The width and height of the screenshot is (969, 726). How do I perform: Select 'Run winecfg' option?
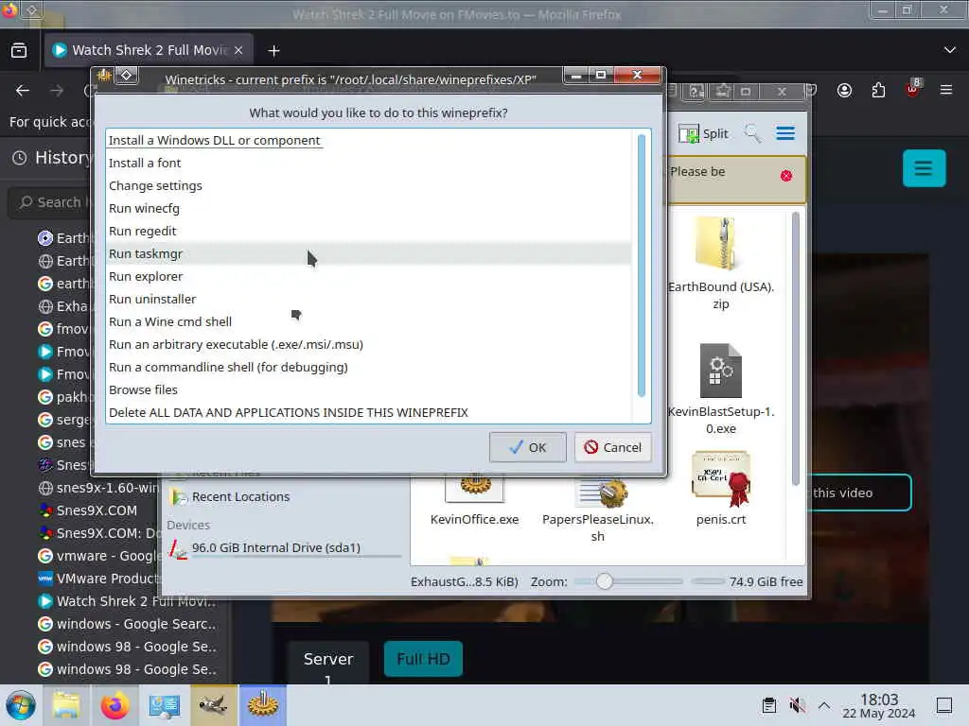point(369,209)
